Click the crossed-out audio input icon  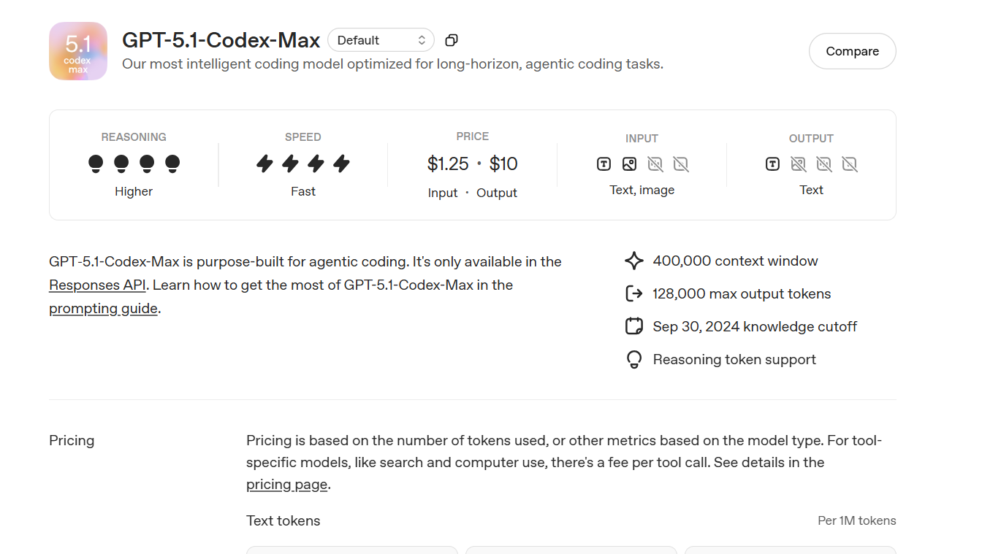[655, 164]
